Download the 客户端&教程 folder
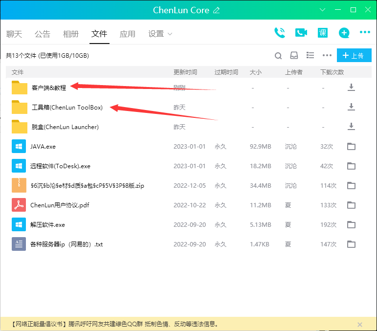Image resolution: width=377 pixels, height=331 pixels. click(351, 88)
